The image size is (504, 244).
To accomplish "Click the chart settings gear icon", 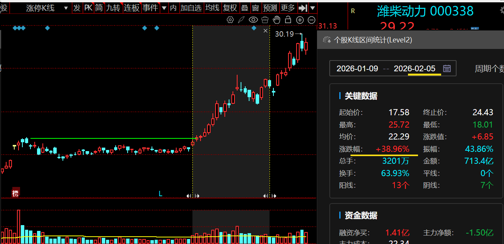I will point(230,20).
